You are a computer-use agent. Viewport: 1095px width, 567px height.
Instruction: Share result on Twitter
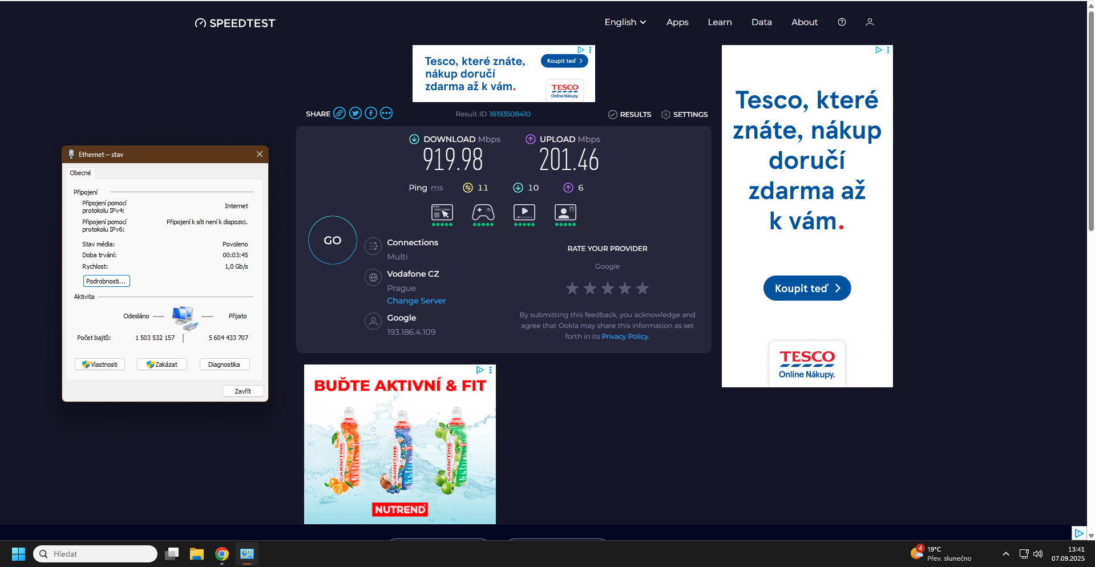pos(355,113)
